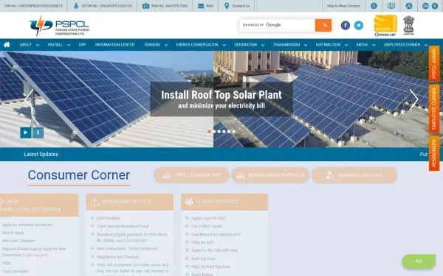Select the fourth carousel dot
The image size is (443, 276).
point(224,132)
